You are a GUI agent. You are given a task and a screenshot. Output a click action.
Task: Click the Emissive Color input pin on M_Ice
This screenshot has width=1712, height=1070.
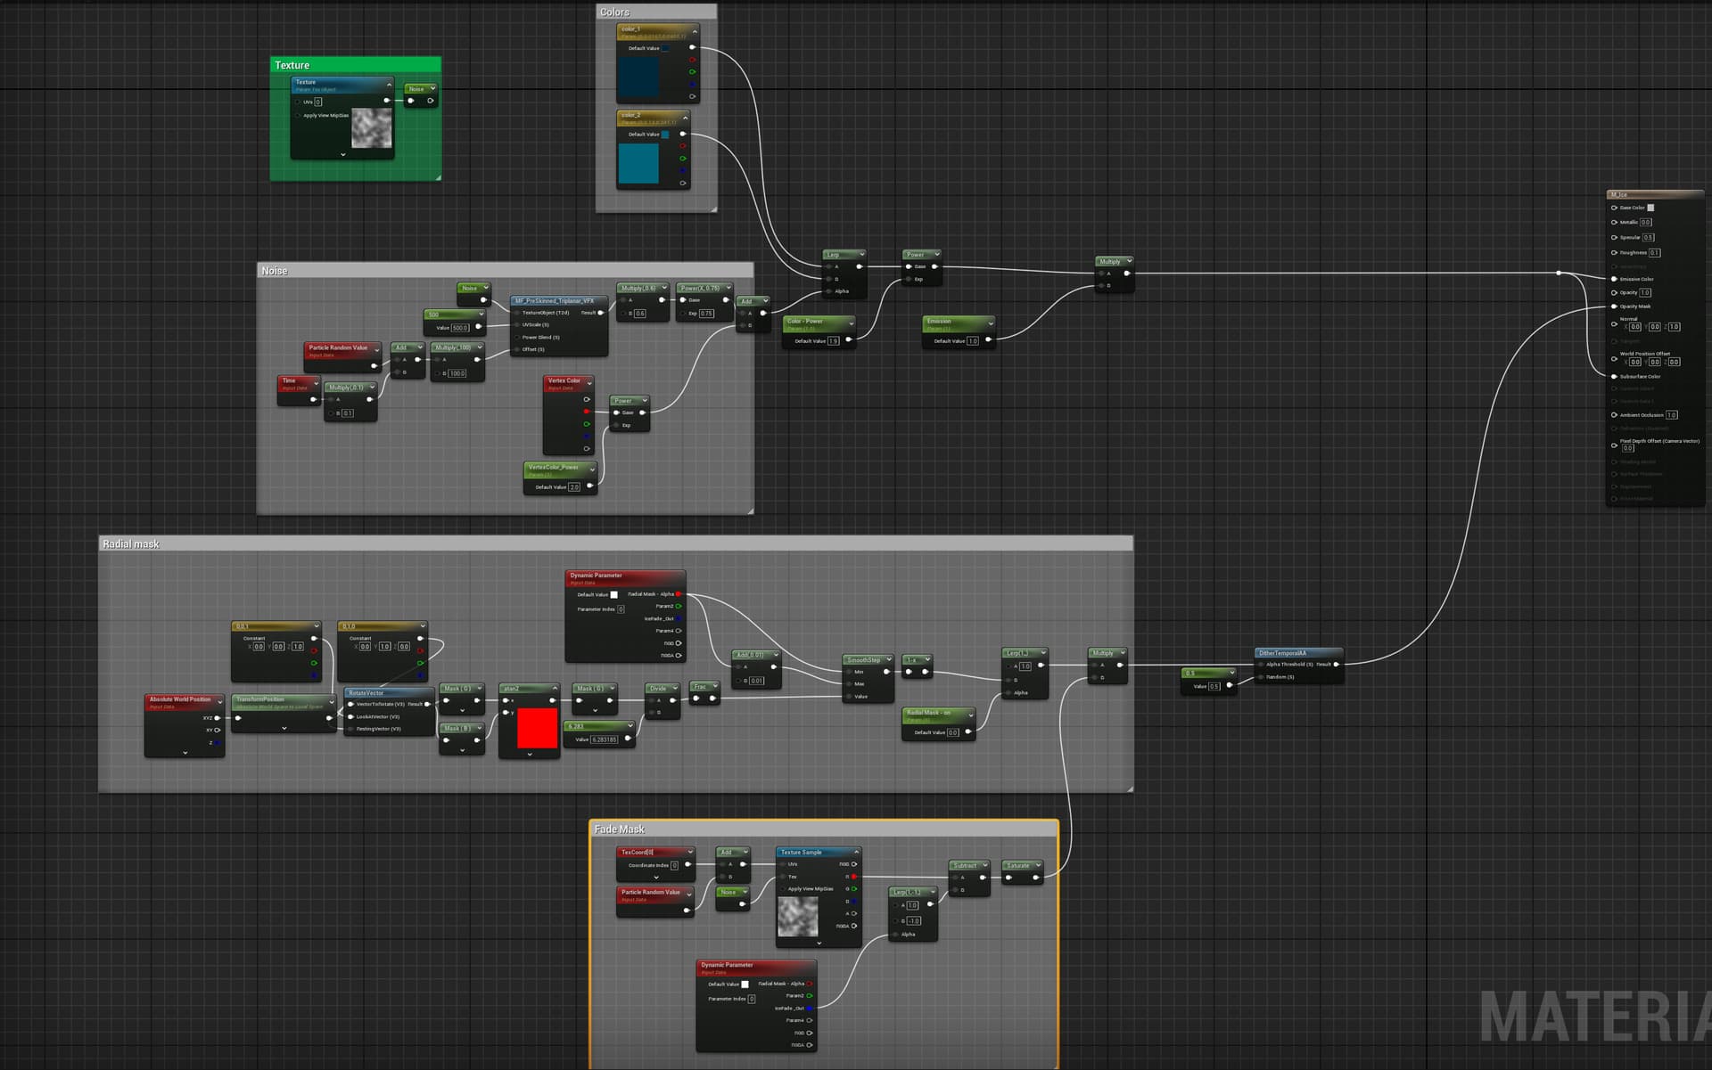click(x=1614, y=279)
